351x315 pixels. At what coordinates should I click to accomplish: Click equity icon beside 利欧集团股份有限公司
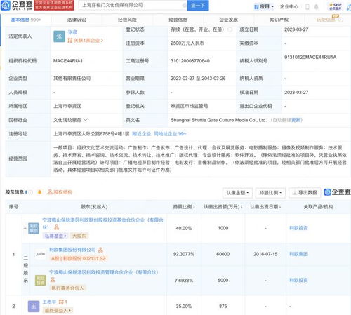coord(100,250)
